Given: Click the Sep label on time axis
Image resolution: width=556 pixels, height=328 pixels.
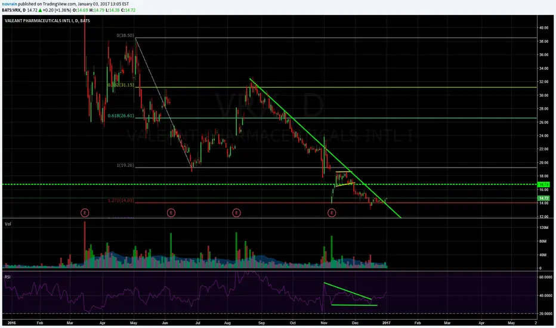Looking at the screenshot, I should click(x=262, y=323).
